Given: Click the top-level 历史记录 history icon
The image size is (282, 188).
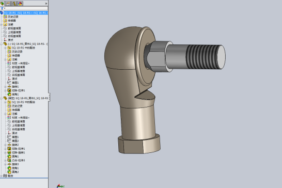Looking at the screenshot, I should point(5,17).
